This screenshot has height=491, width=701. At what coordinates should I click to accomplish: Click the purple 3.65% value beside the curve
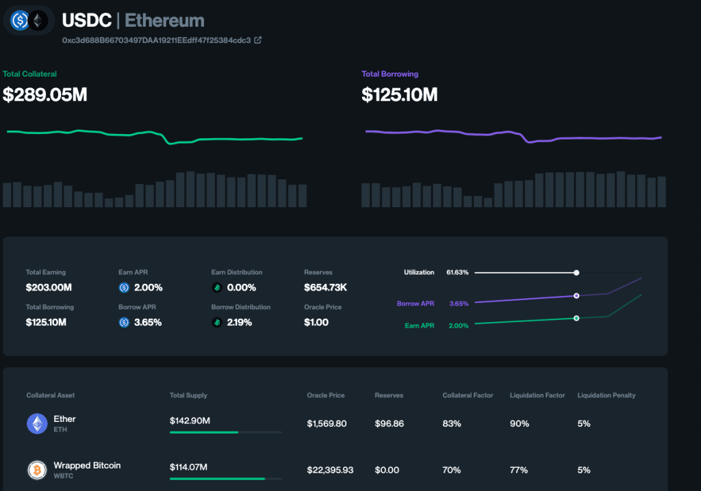pyautogui.click(x=459, y=304)
